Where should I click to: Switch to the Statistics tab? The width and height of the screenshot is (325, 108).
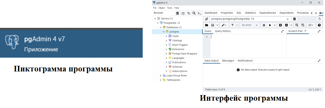[x=250, y=13]
